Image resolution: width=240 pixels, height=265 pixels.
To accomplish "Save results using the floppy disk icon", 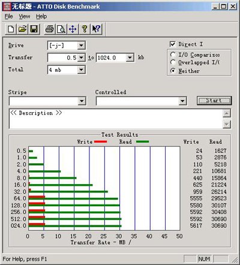I will point(34,29).
